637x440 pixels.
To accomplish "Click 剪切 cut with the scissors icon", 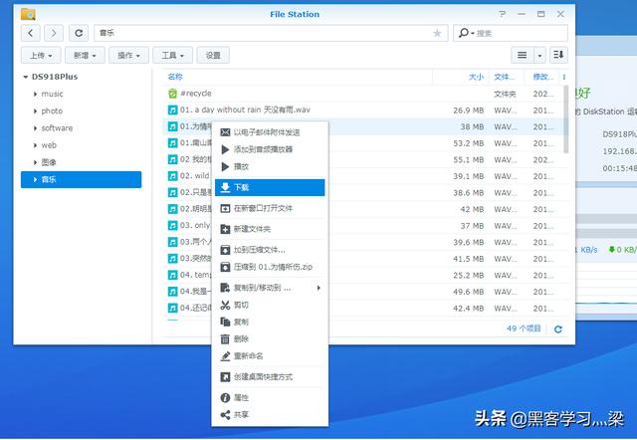I will click(270, 305).
